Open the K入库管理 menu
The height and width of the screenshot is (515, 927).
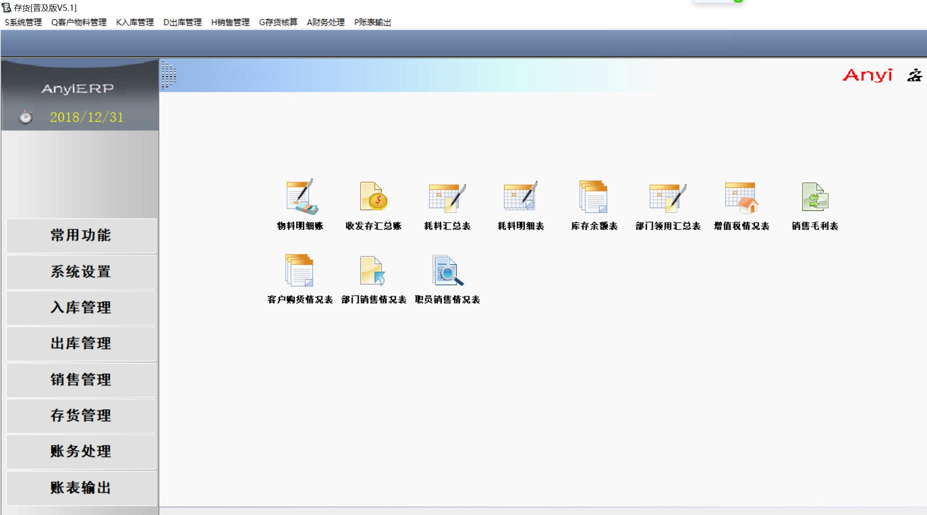134,22
